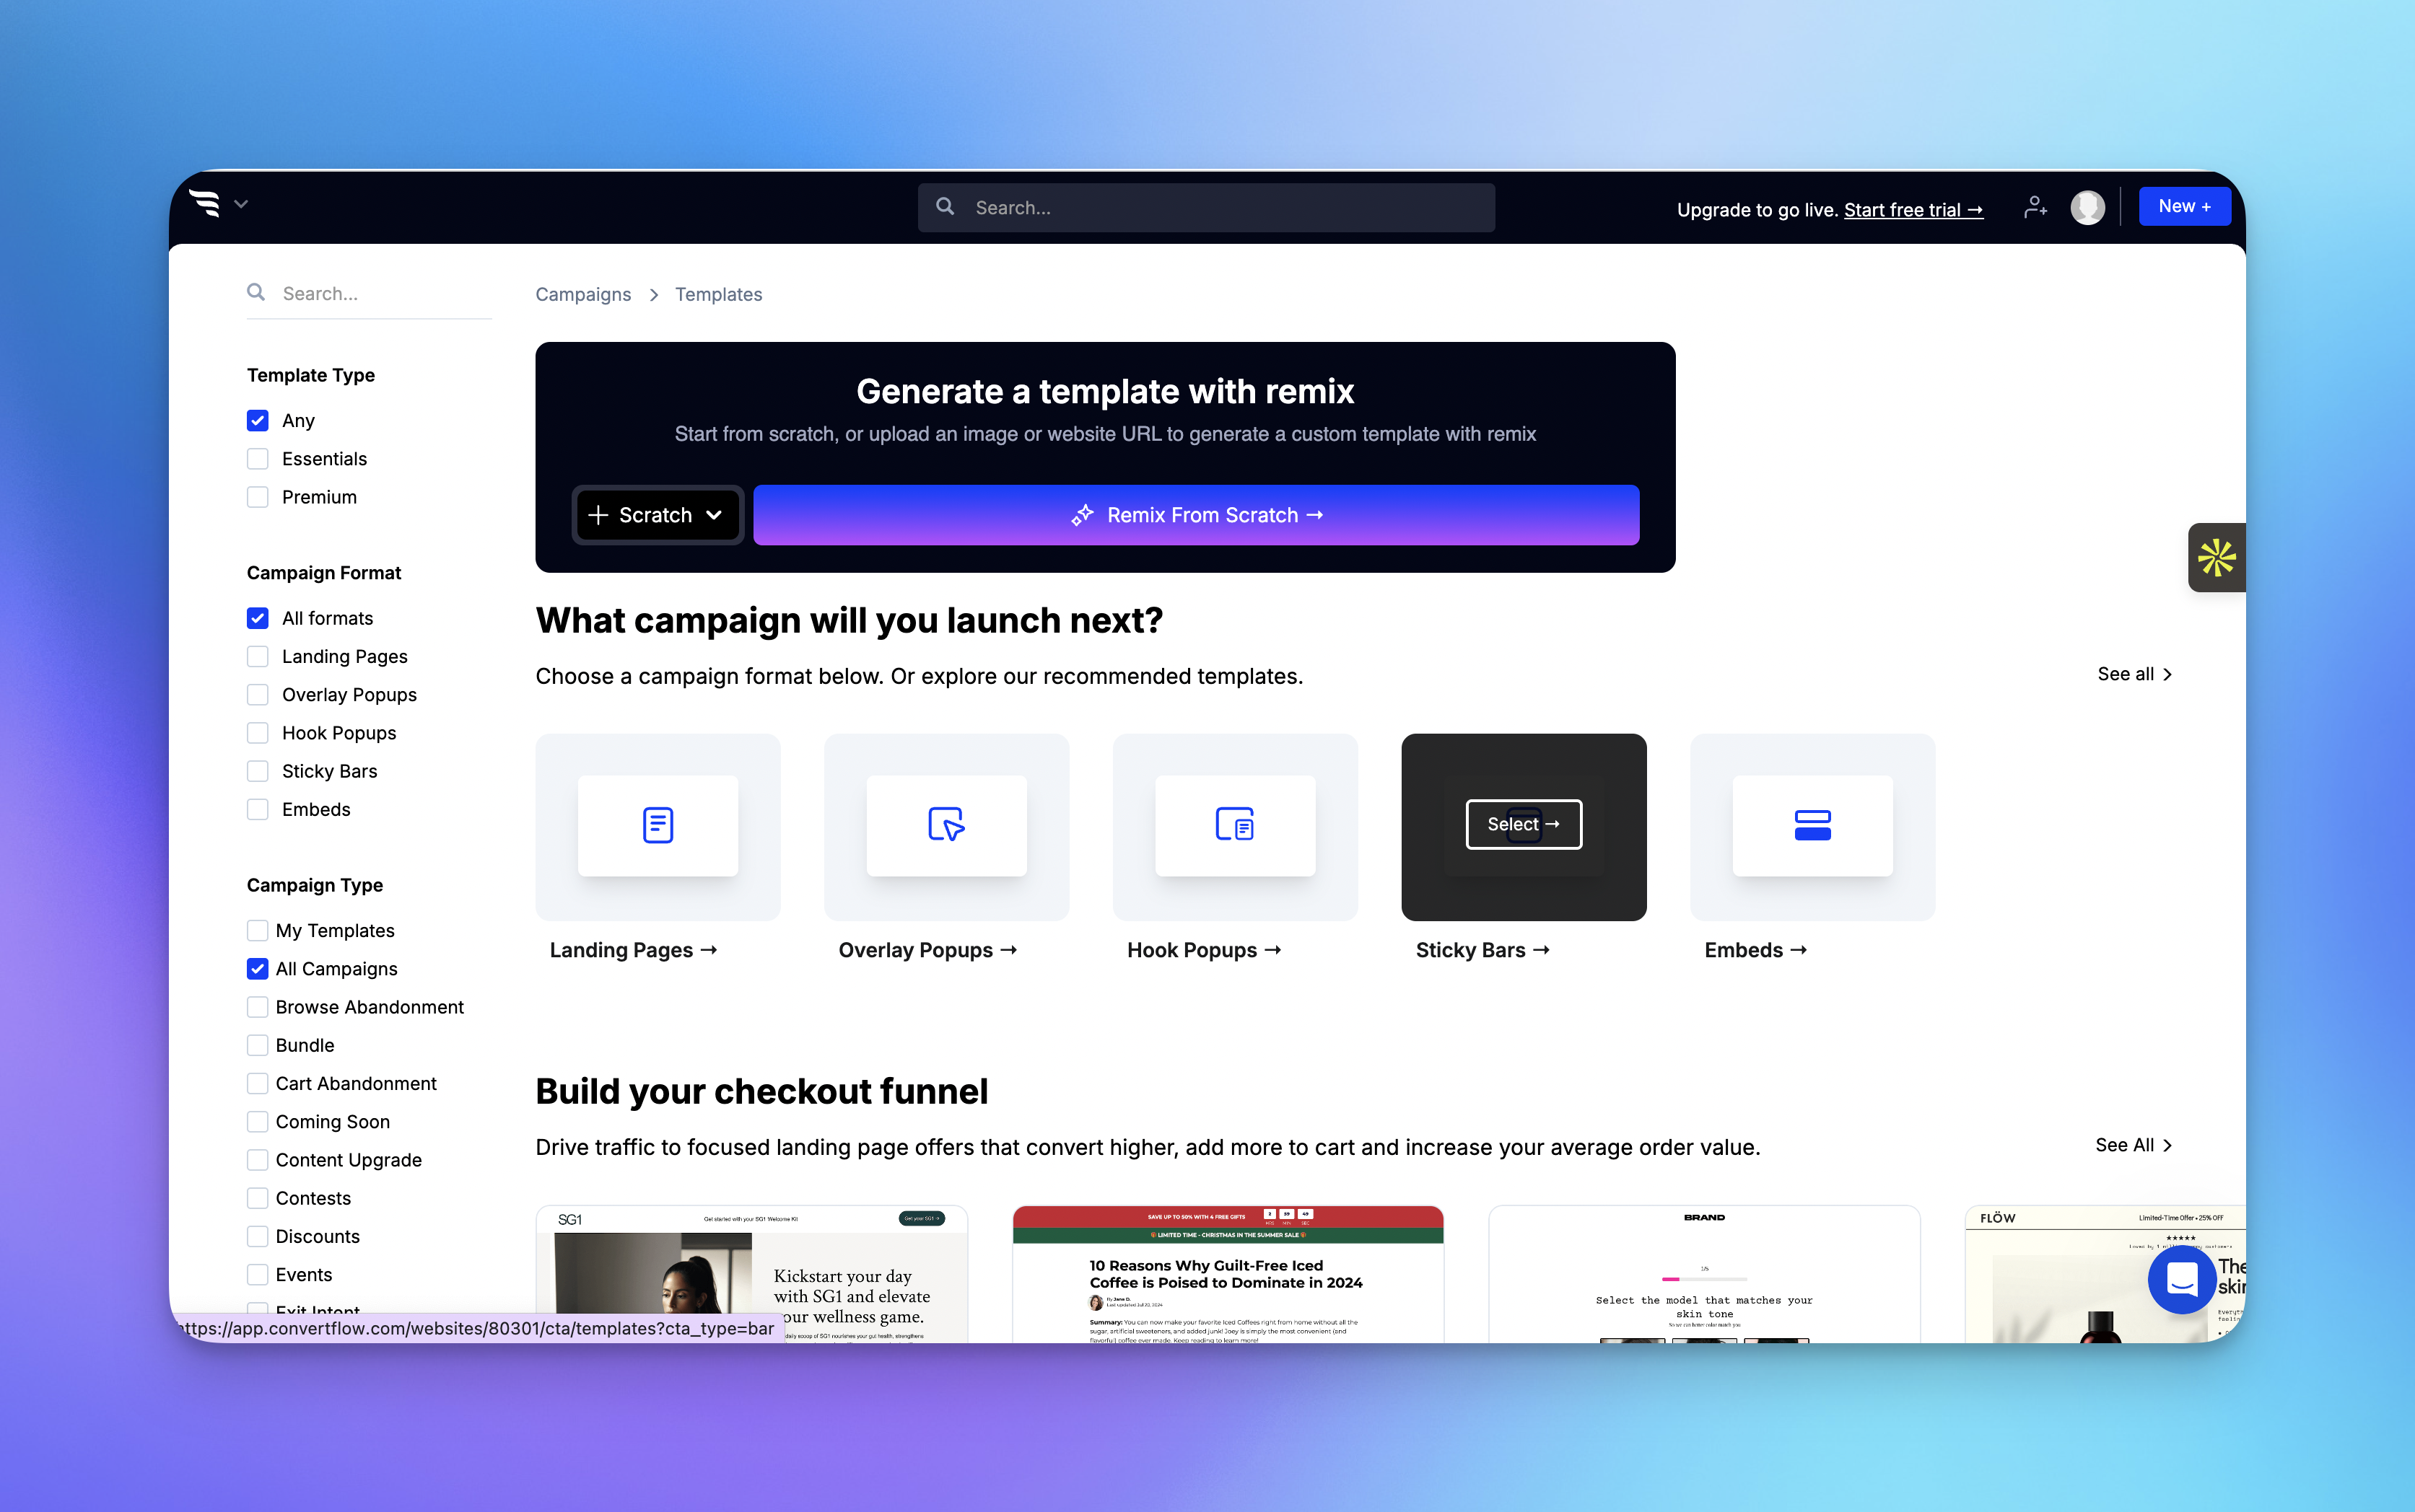Screen dimensions: 2415x1512
Task: Click the Overlay Popups cursor icon
Action: pos(946,825)
